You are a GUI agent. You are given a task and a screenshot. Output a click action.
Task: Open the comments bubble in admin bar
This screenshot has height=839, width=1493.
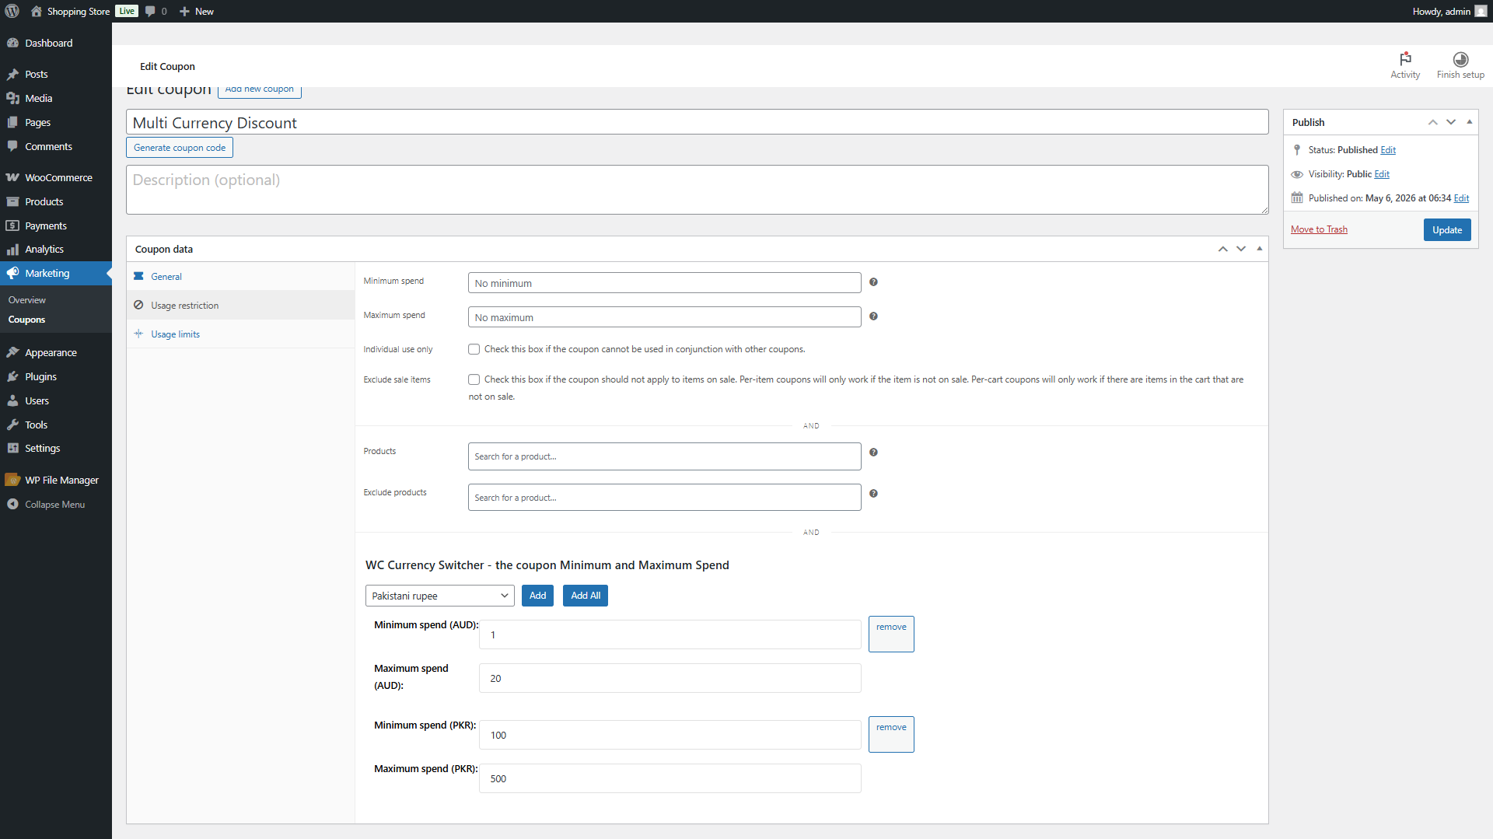pos(150,11)
